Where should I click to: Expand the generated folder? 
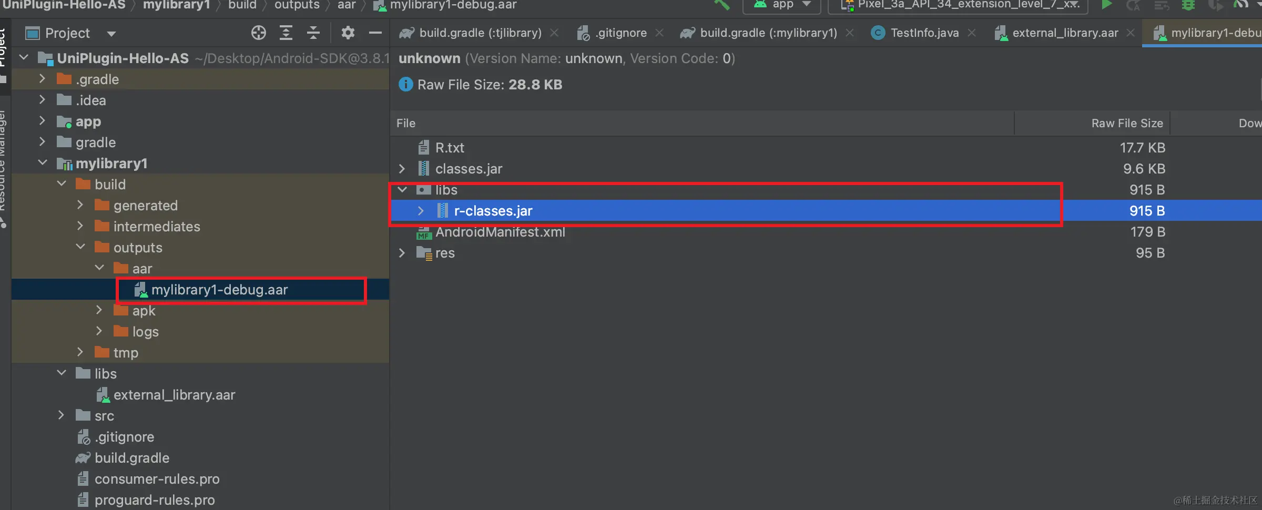point(80,205)
